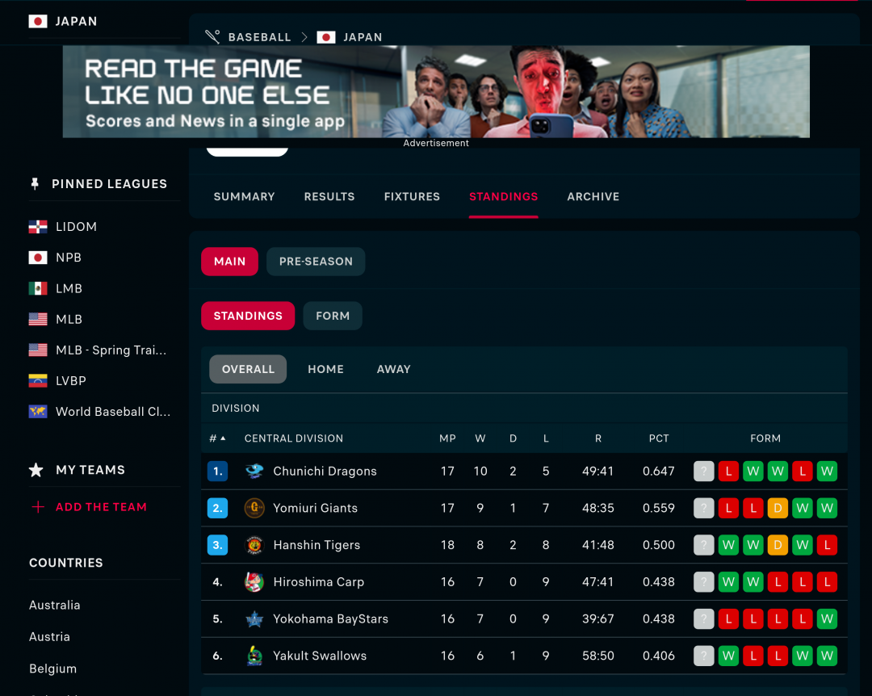This screenshot has height=696, width=872.
Task: Click the orange D form badge for Yomiuri Giants
Action: tap(778, 509)
